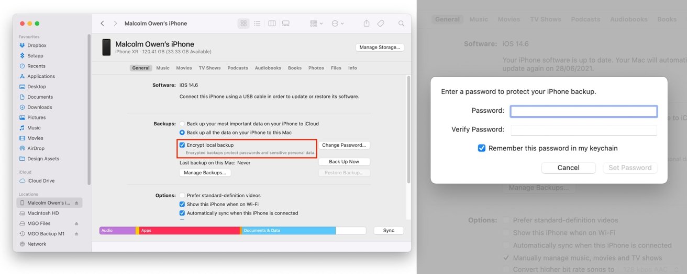687x274 pixels.
Task: Toggle Encrypt local backup checkbox
Action: coord(182,145)
